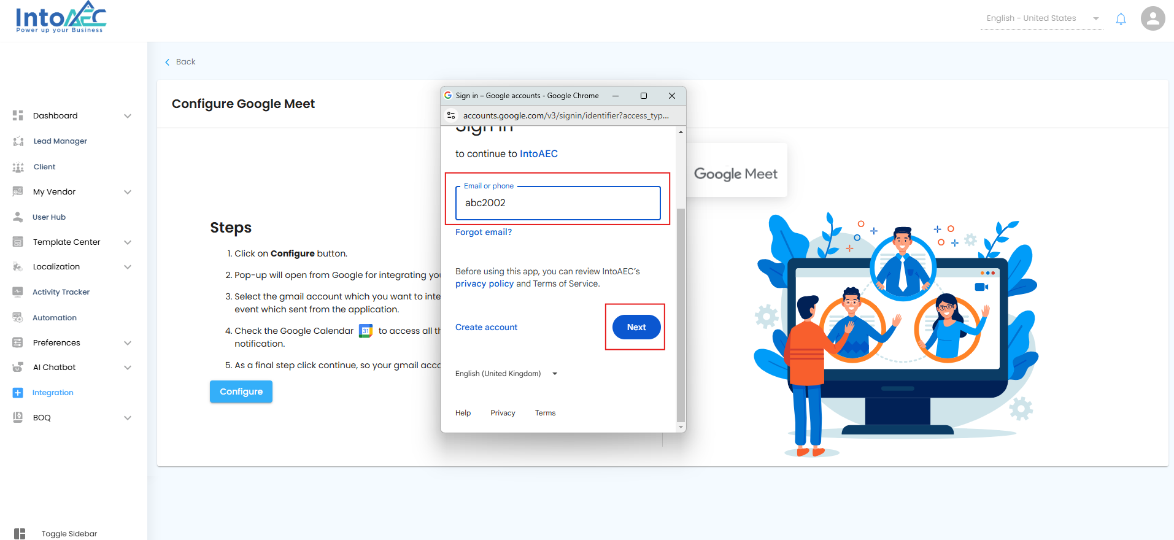Expand the Preferences menu chevron
This screenshot has height=540, width=1174.
click(128, 343)
